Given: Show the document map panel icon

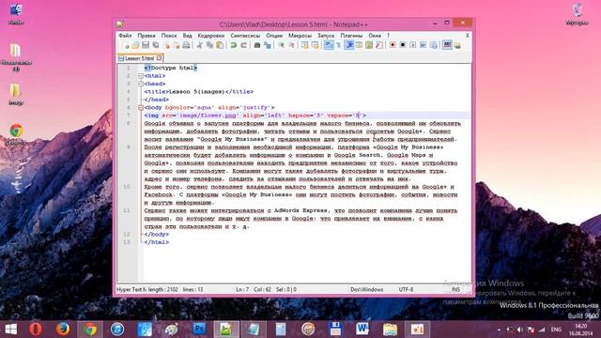Looking at the screenshot, I should coord(369,45).
